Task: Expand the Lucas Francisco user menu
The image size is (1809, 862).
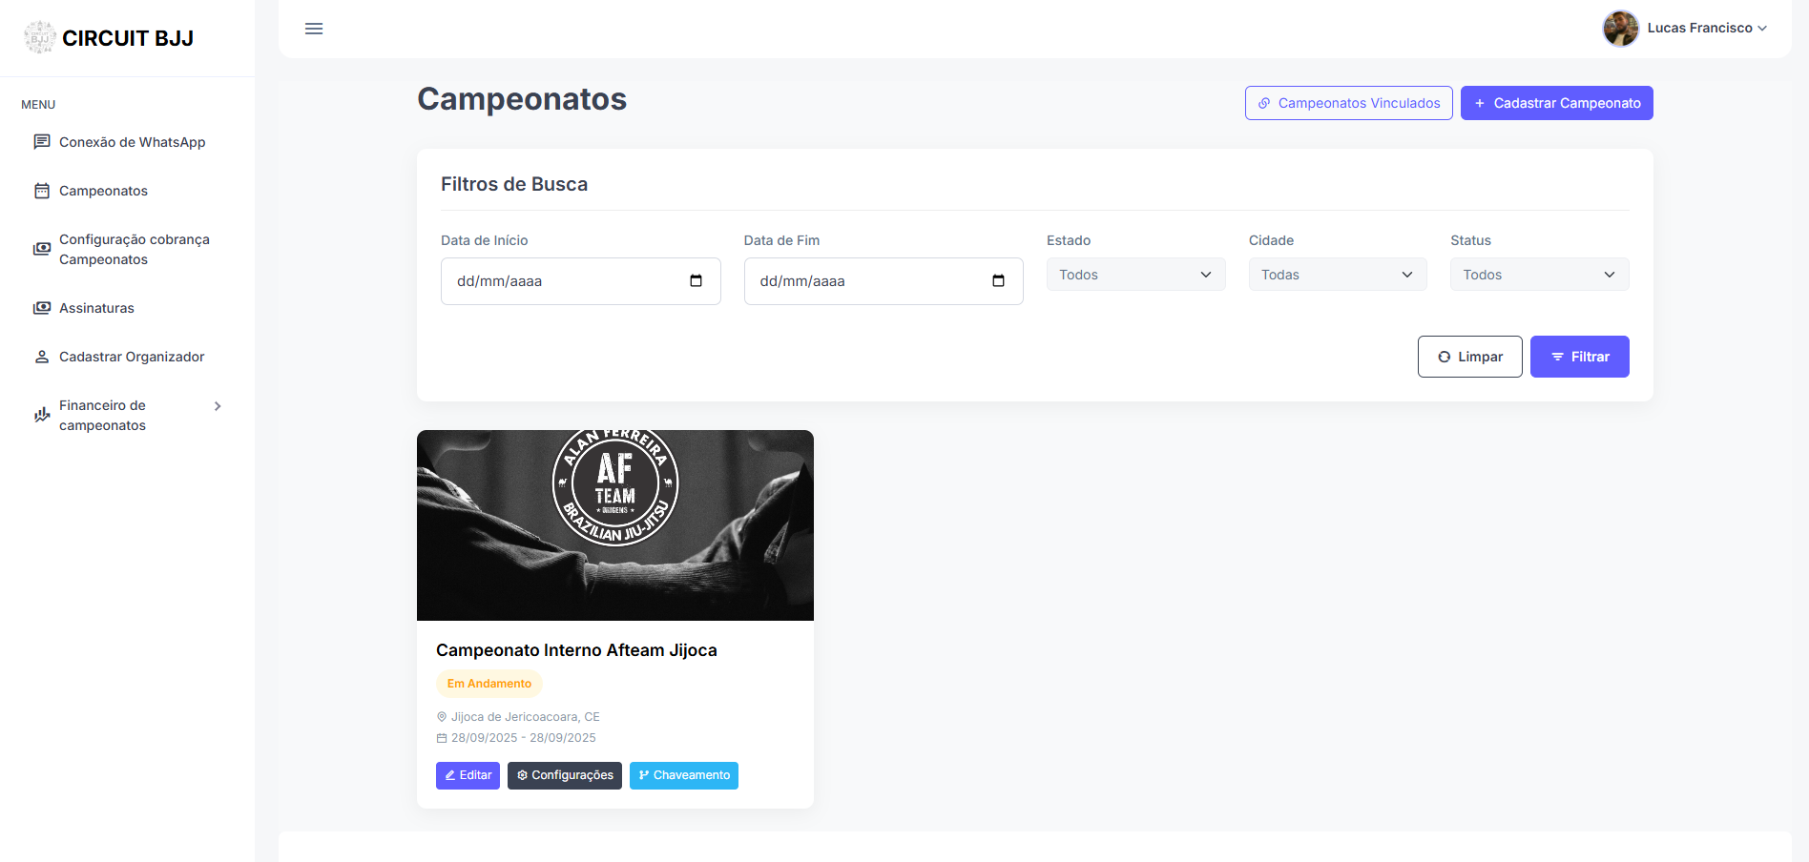Action: [1762, 29]
